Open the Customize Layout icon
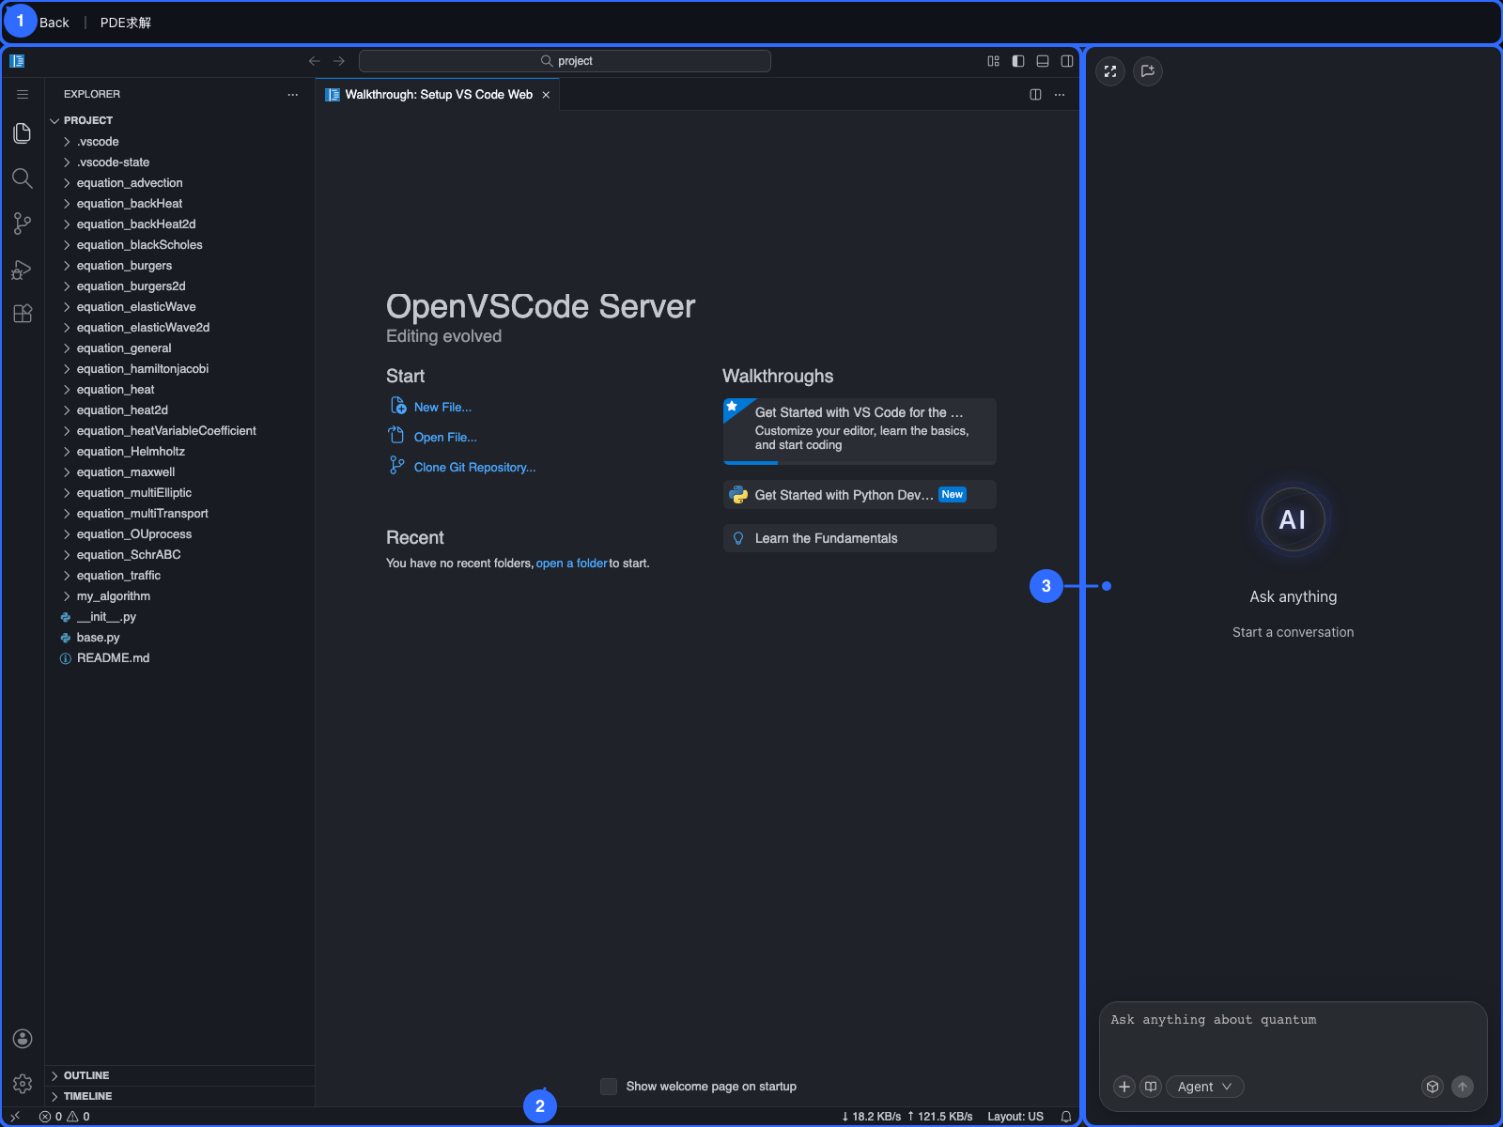Screen dimensions: 1503x1127 (994, 61)
